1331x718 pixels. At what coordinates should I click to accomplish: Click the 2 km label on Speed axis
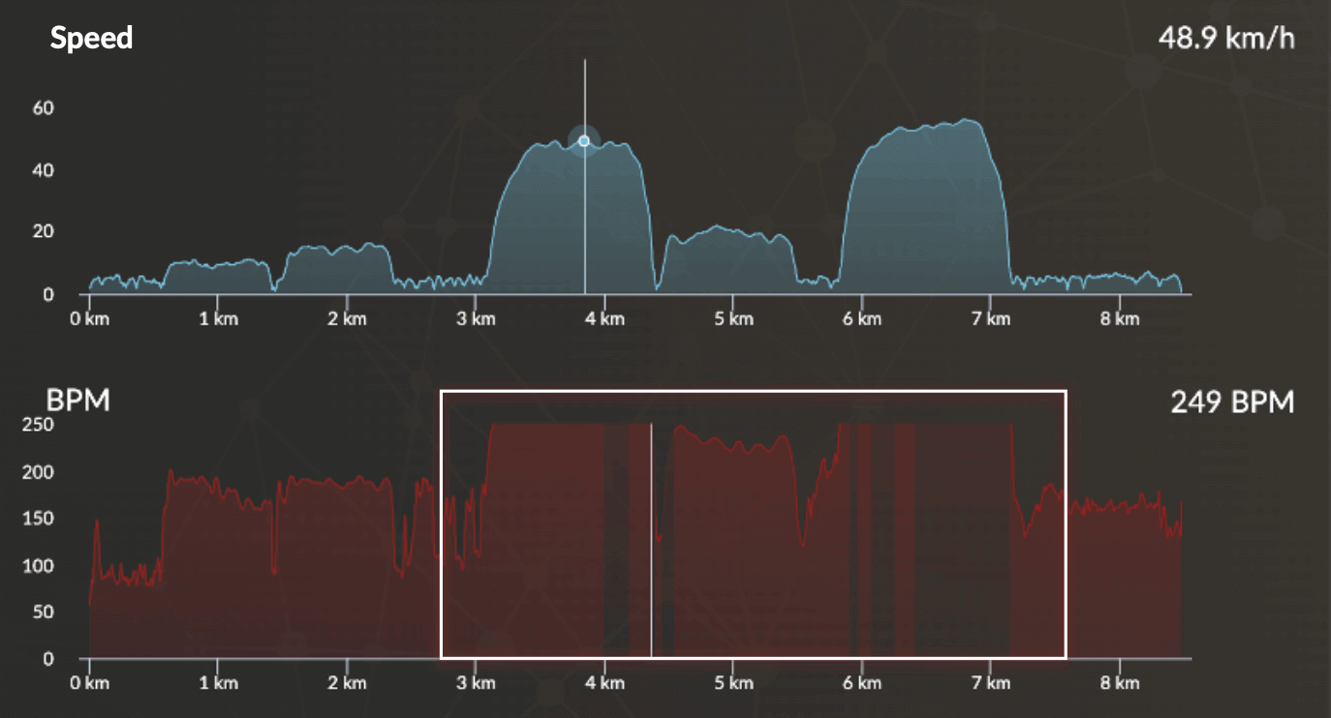pyautogui.click(x=347, y=318)
